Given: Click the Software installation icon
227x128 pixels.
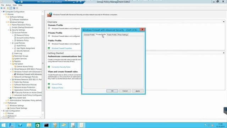Looking at the screenshot, I should [10, 20].
